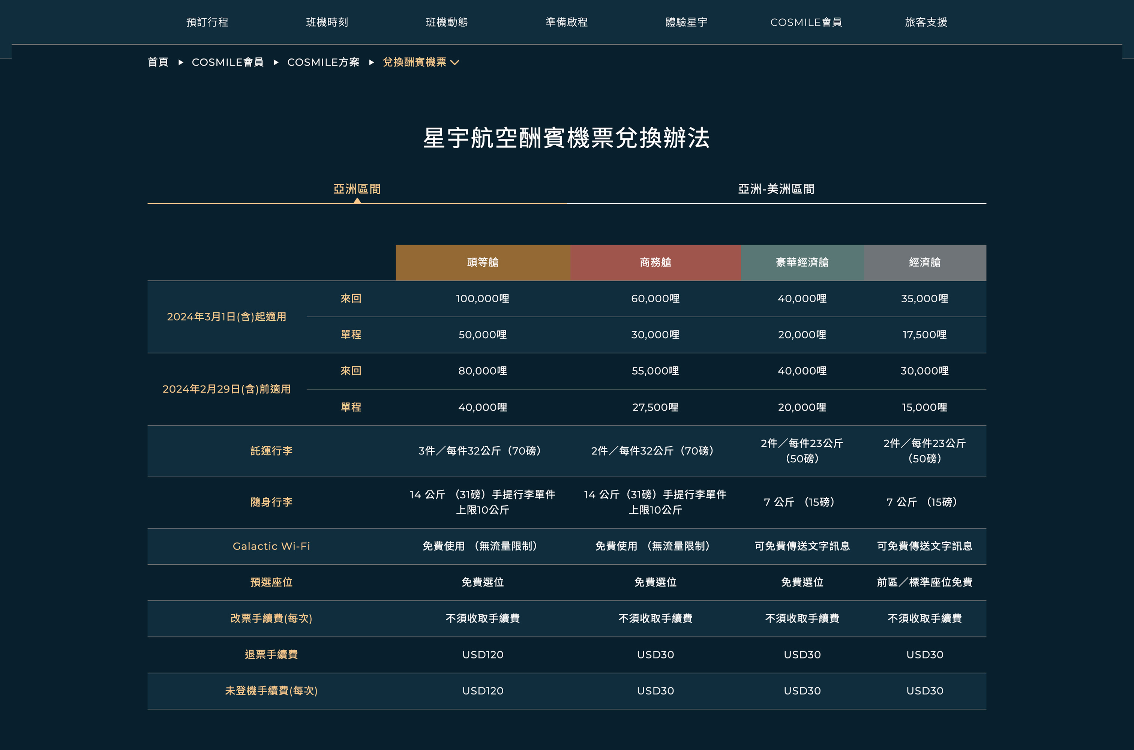The width and height of the screenshot is (1134, 750).
Task: Click the 託運行李 row label
Action: (x=271, y=451)
